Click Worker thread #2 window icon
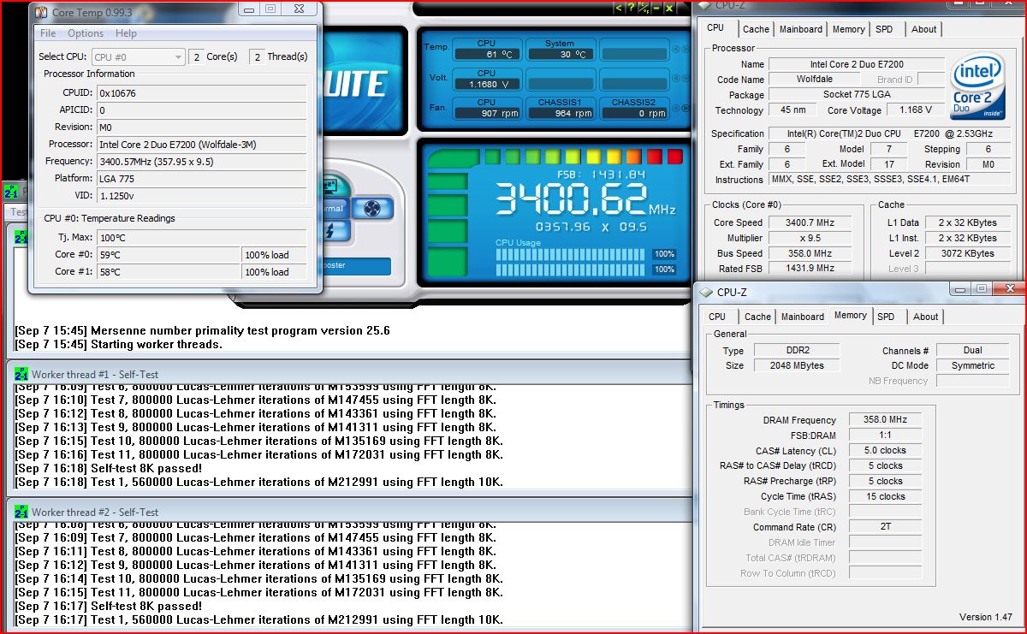Image resolution: width=1027 pixels, height=634 pixels. coord(21,512)
